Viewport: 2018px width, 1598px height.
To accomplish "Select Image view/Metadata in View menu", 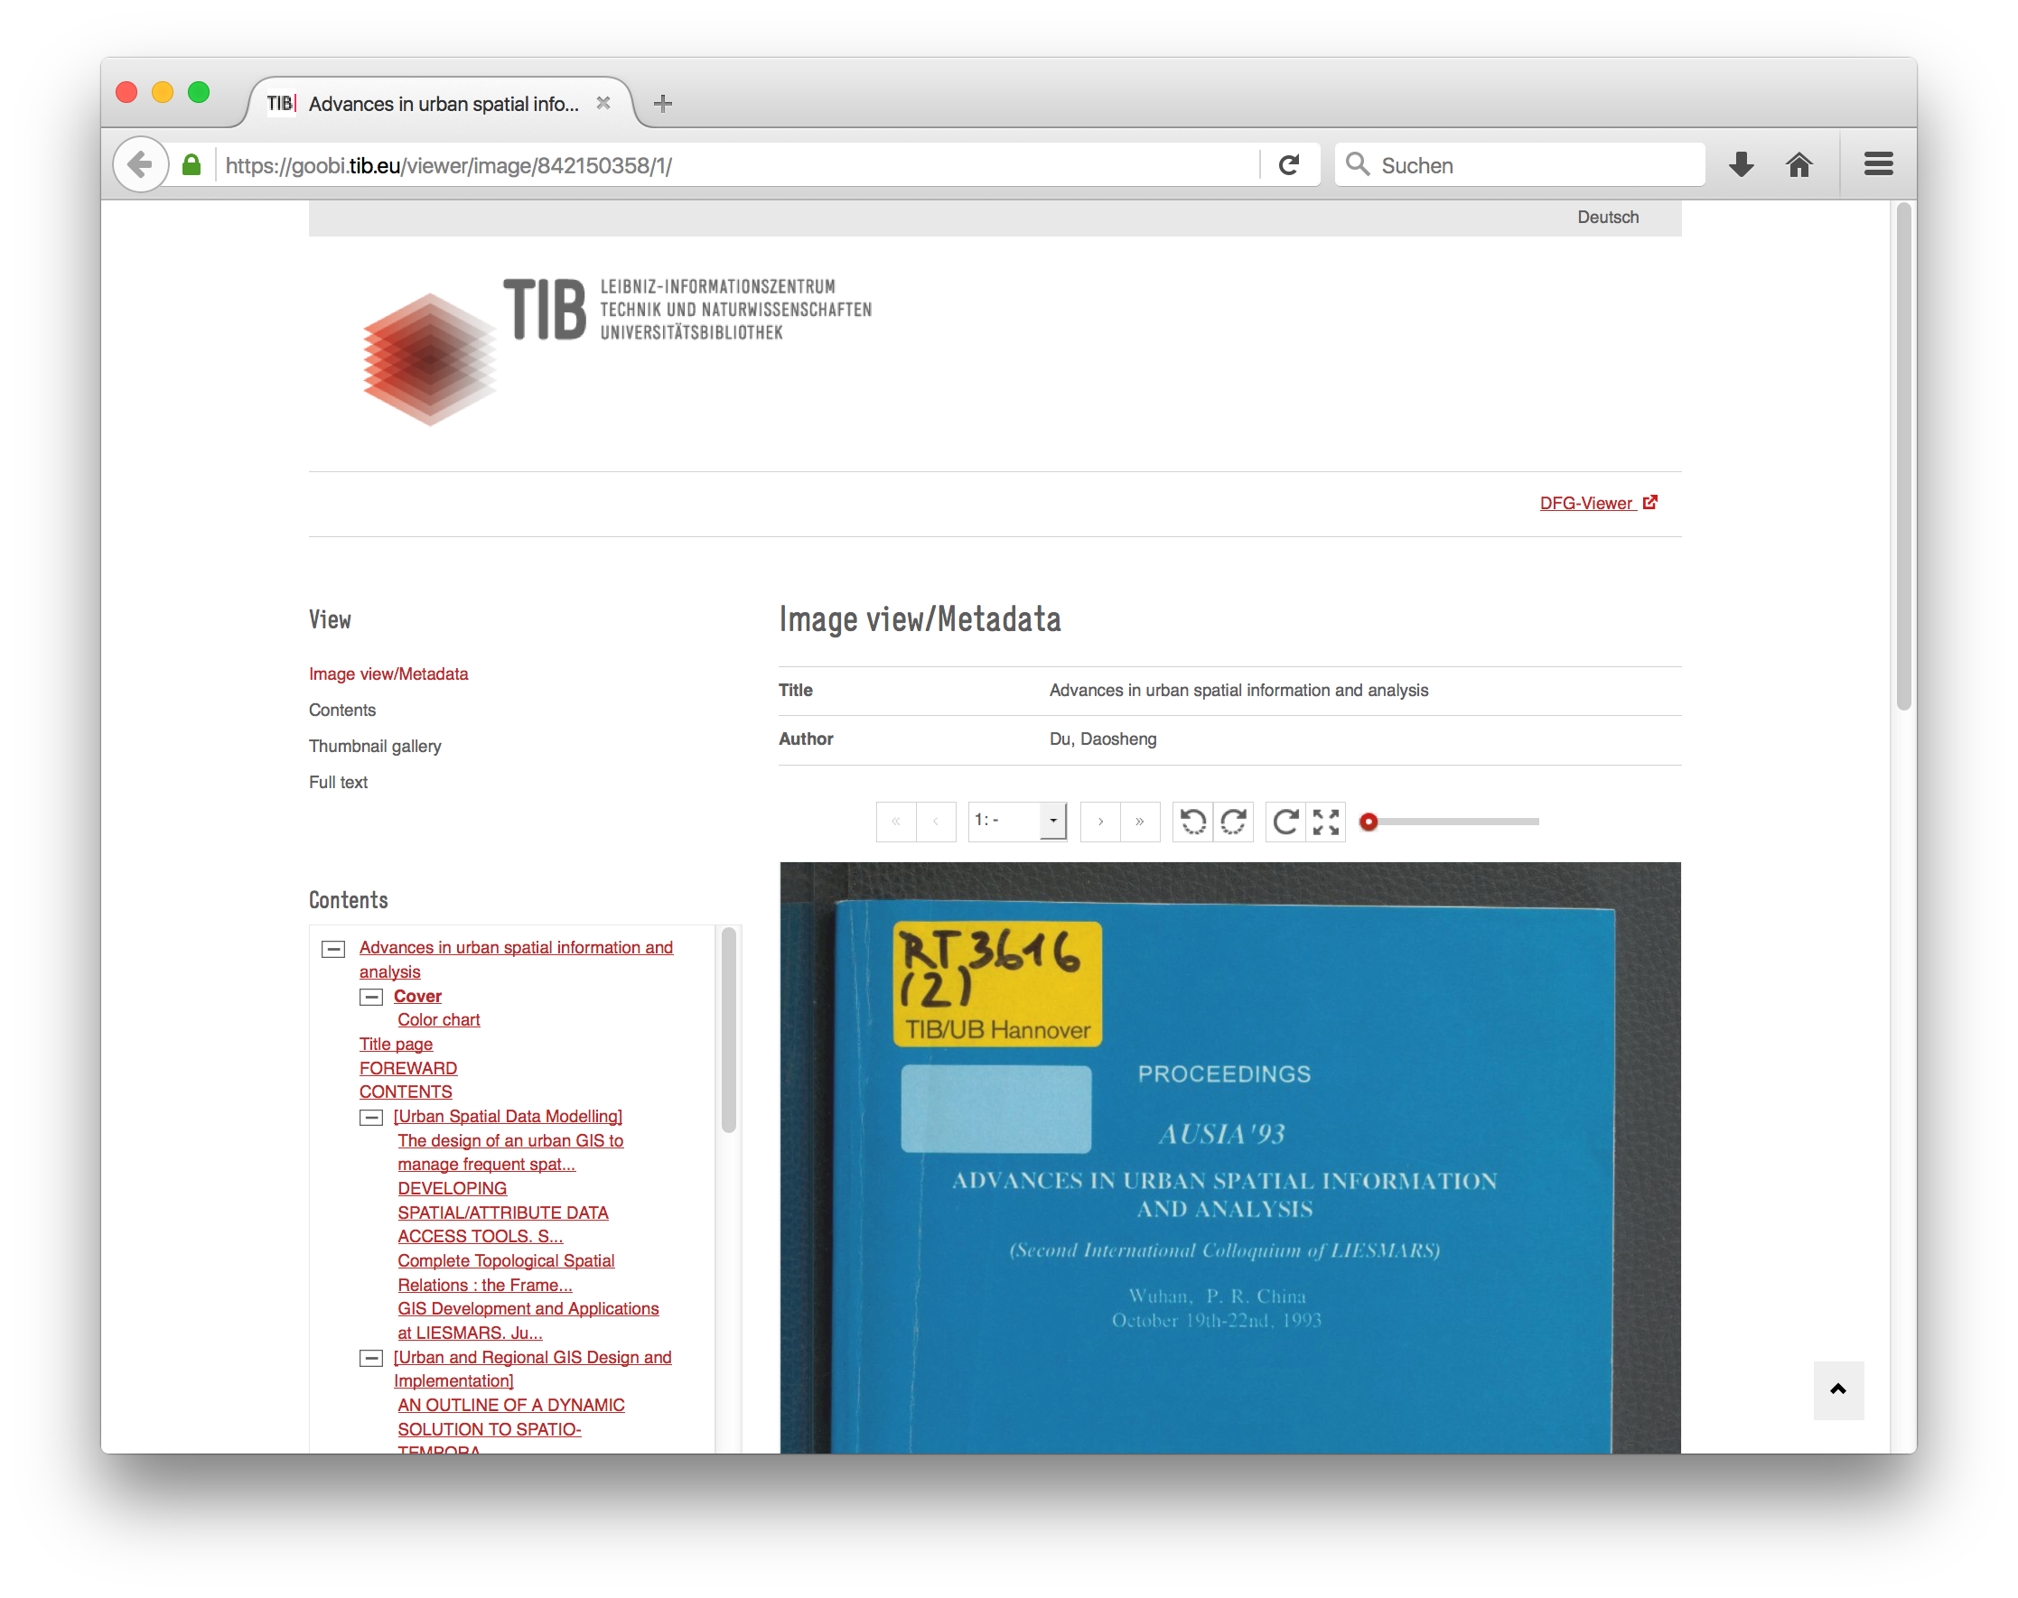I will click(388, 674).
